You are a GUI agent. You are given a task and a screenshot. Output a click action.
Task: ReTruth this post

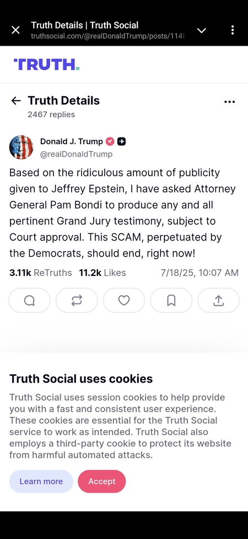tap(77, 300)
